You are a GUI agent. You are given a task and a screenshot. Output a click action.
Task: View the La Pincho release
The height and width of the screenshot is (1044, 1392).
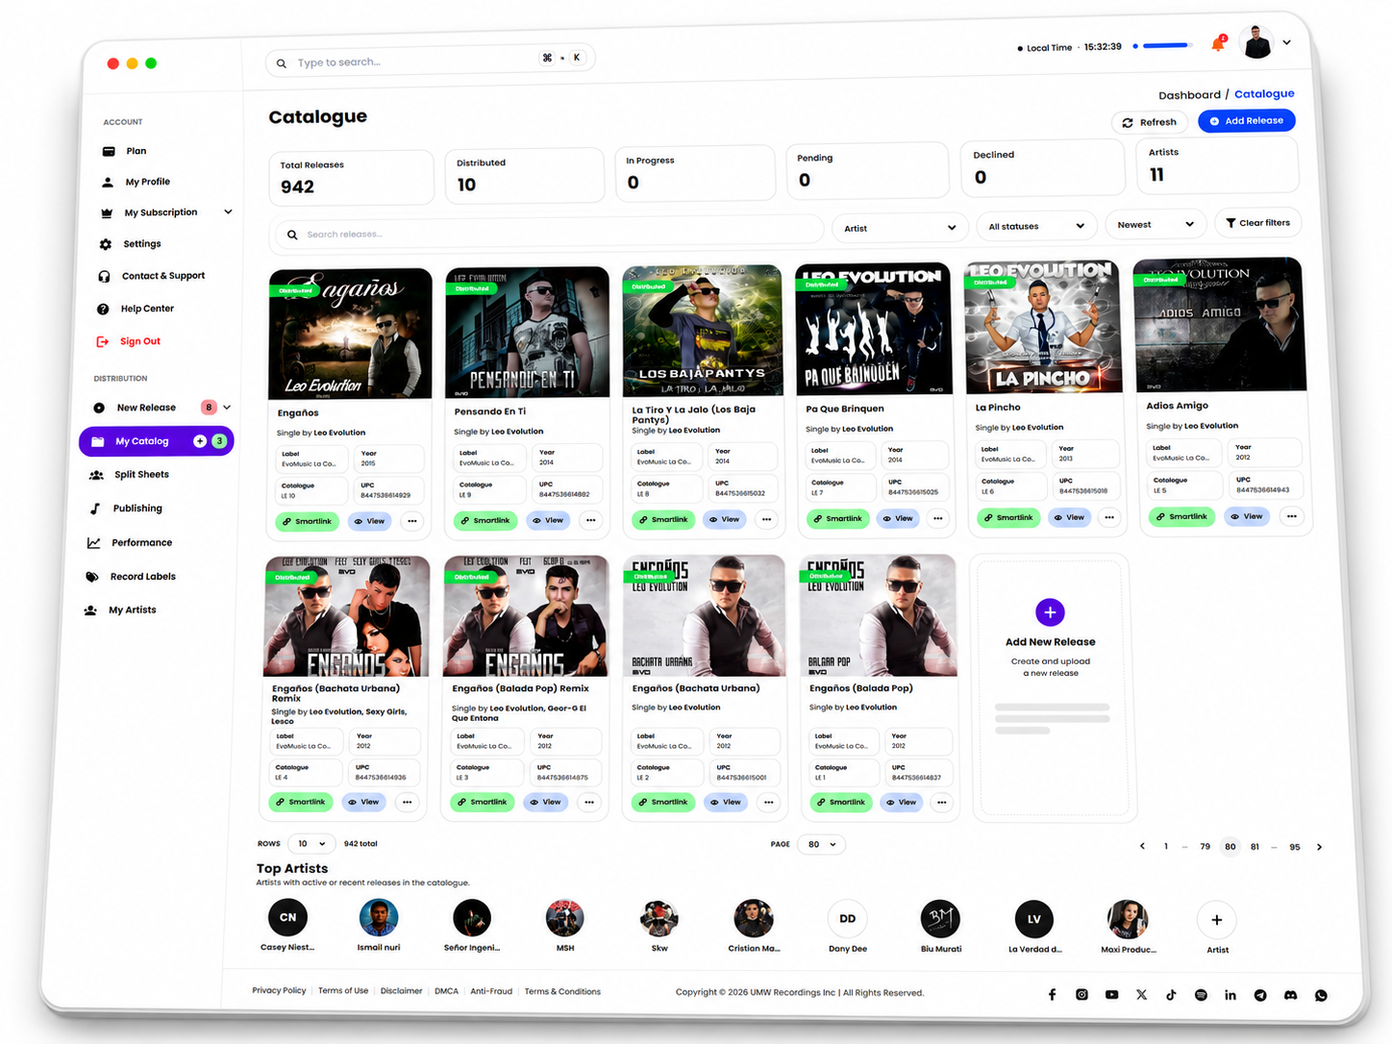tap(1068, 517)
